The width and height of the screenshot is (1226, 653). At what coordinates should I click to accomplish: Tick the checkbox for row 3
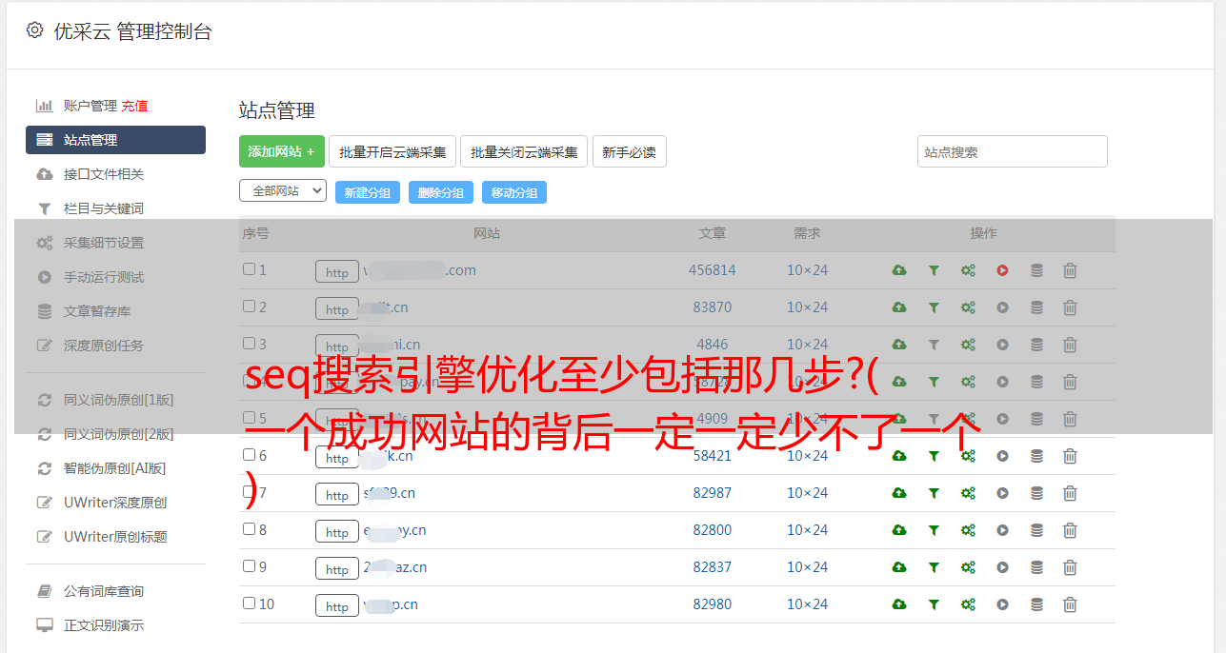pos(249,344)
